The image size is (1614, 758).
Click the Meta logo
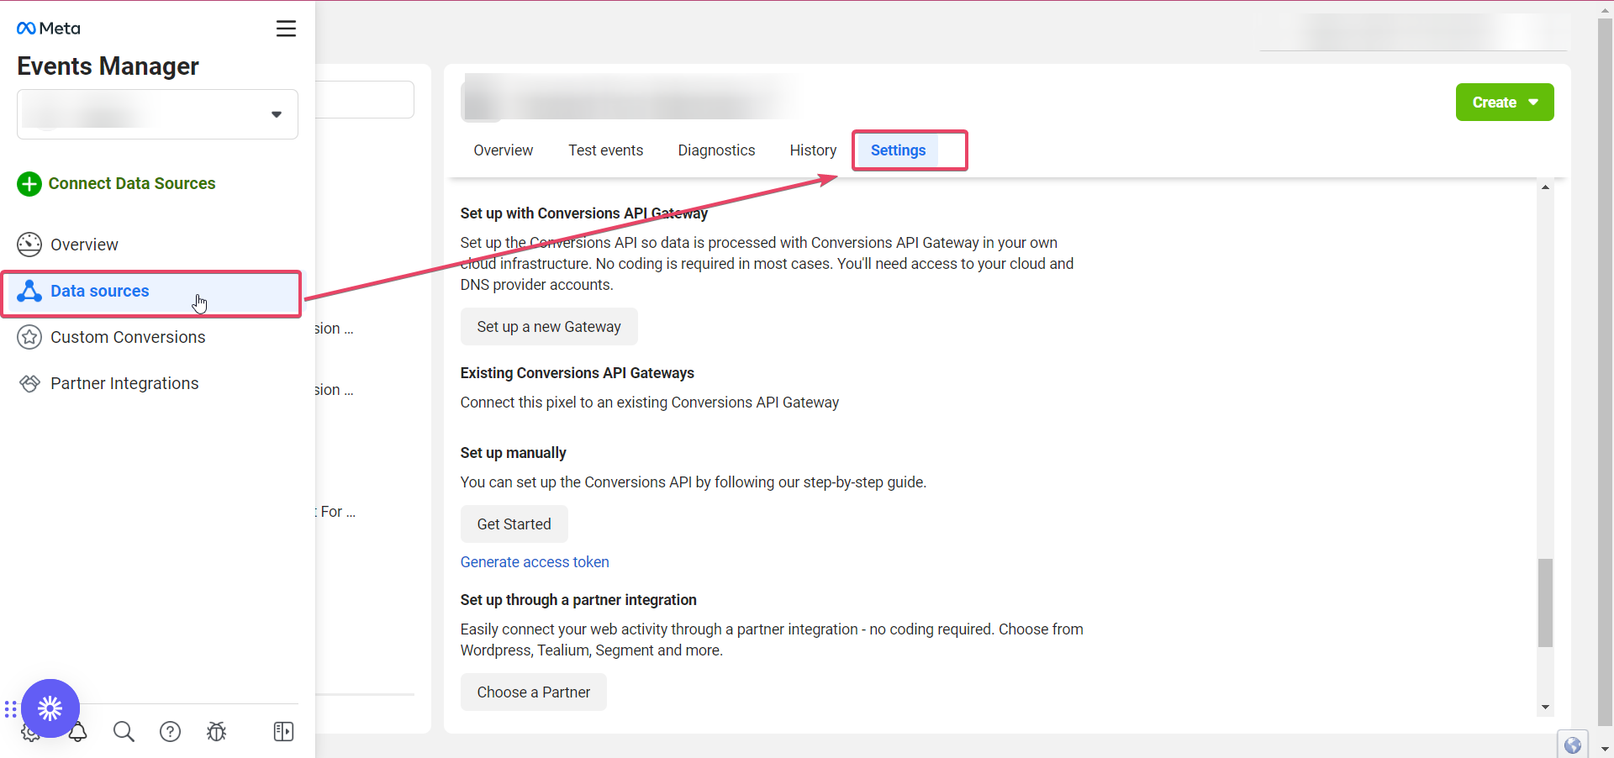49,29
